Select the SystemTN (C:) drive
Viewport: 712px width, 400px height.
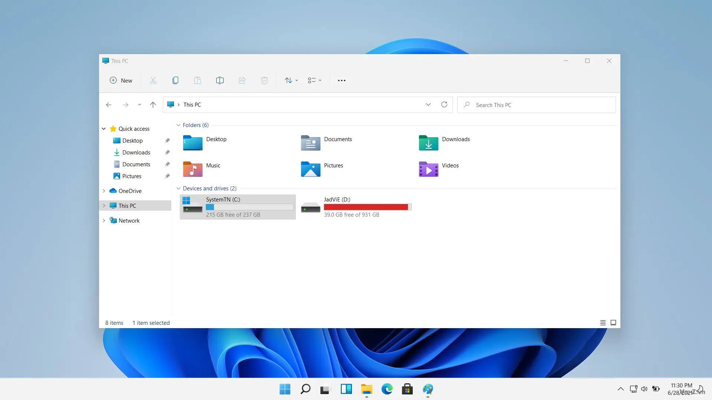pyautogui.click(x=238, y=207)
